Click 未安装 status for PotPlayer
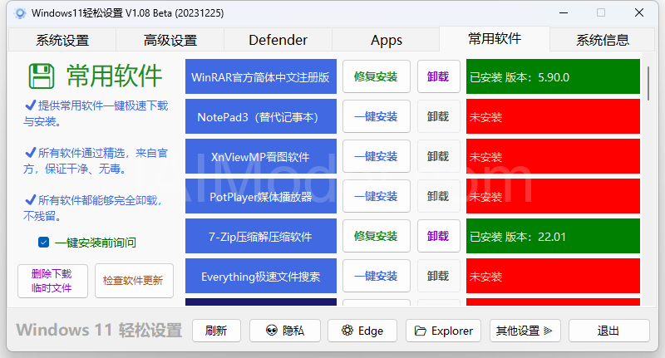The width and height of the screenshot is (665, 358). point(553,196)
